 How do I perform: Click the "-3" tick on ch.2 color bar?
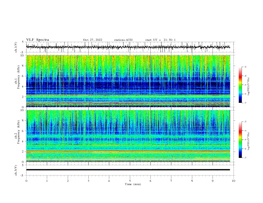(x=245, y=122)
